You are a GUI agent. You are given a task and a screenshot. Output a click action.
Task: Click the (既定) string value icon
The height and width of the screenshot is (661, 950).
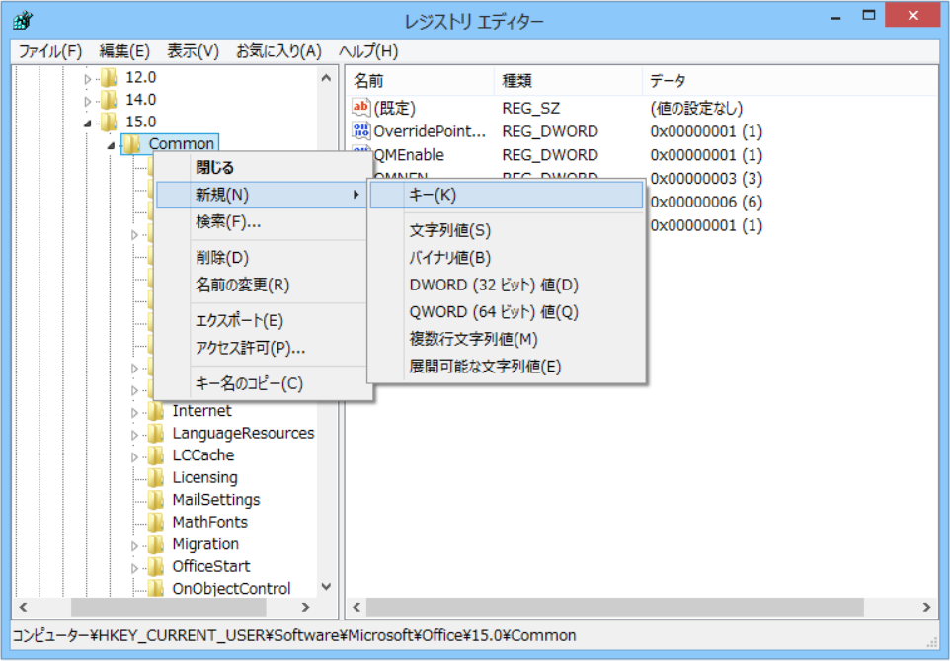pos(361,108)
